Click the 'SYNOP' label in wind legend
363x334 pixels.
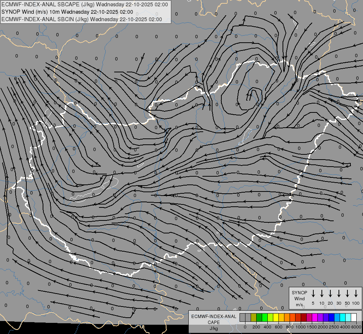[299, 292]
